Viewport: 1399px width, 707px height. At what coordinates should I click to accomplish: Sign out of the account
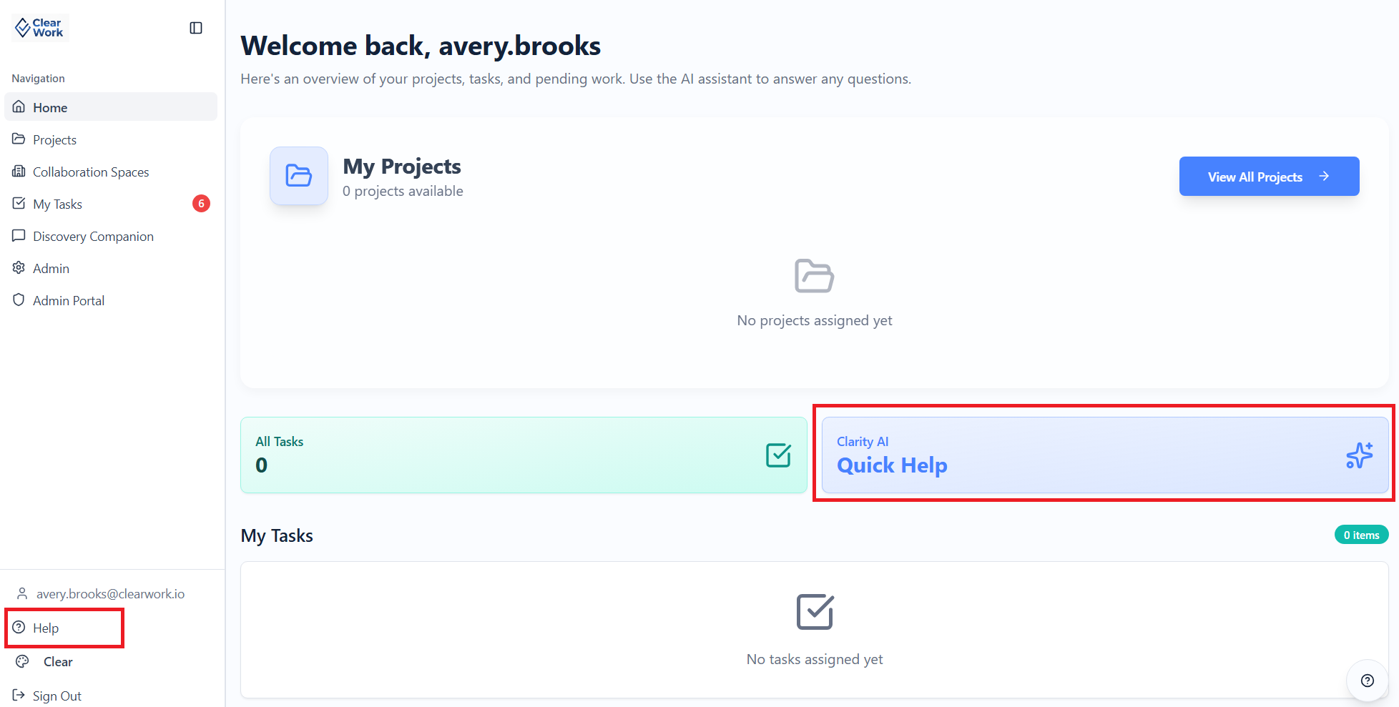57,695
